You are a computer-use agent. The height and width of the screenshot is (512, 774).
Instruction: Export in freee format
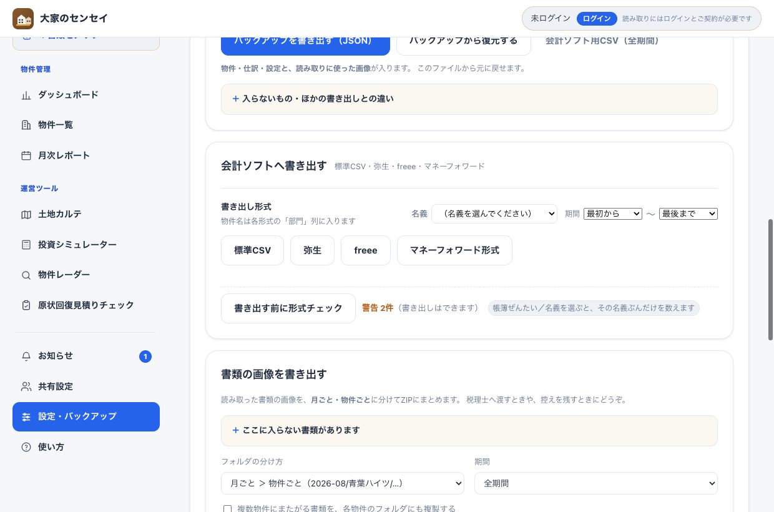tap(366, 250)
